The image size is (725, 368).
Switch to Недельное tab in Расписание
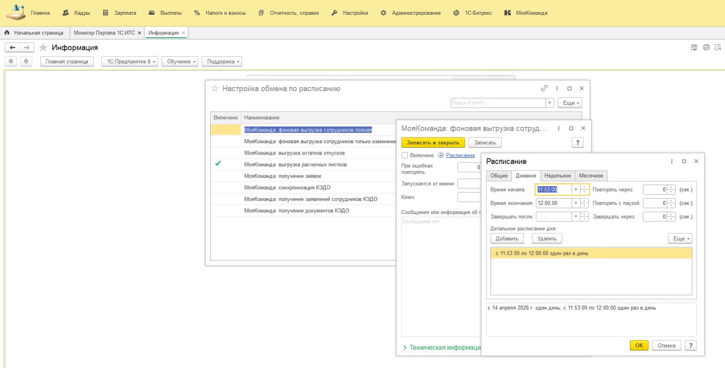click(557, 176)
